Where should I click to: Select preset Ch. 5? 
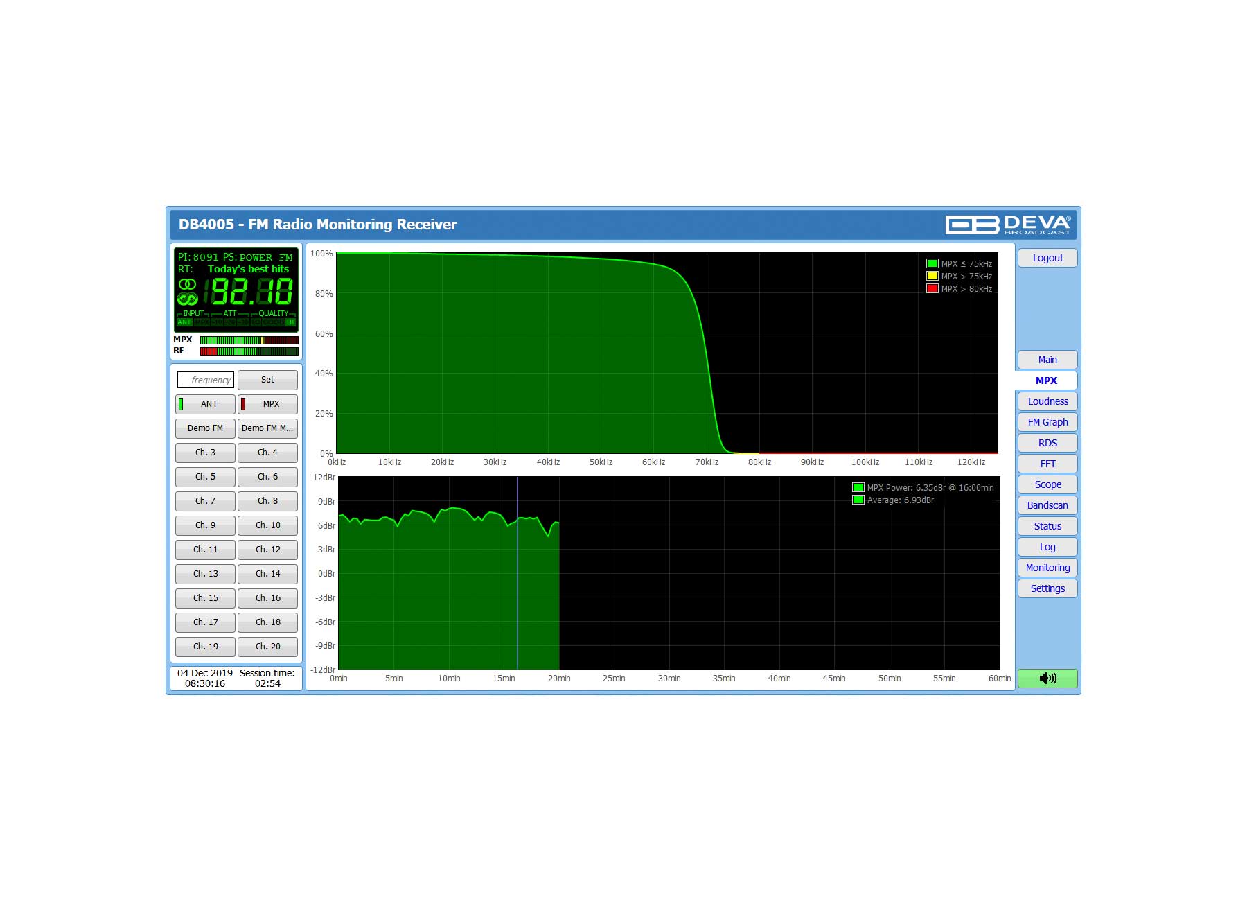click(205, 477)
